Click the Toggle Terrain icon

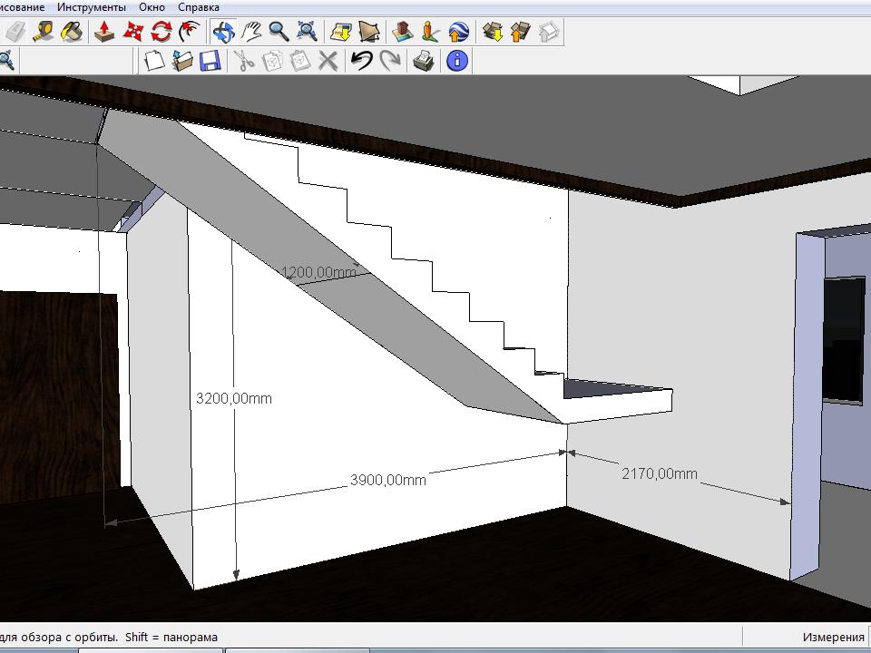coord(369,33)
